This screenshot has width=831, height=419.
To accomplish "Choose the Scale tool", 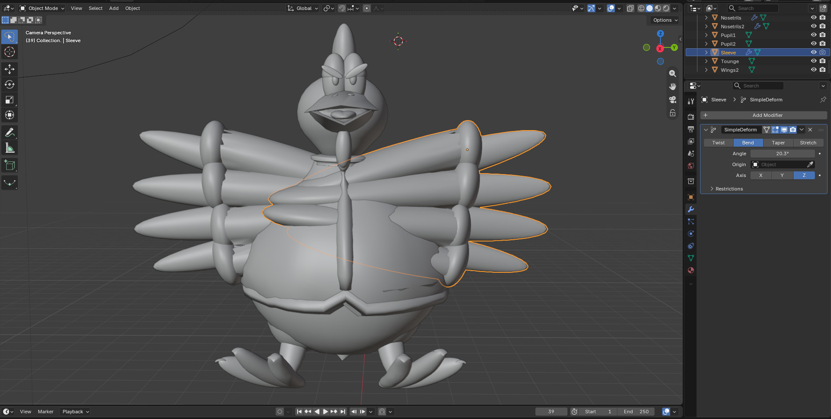I will [10, 100].
